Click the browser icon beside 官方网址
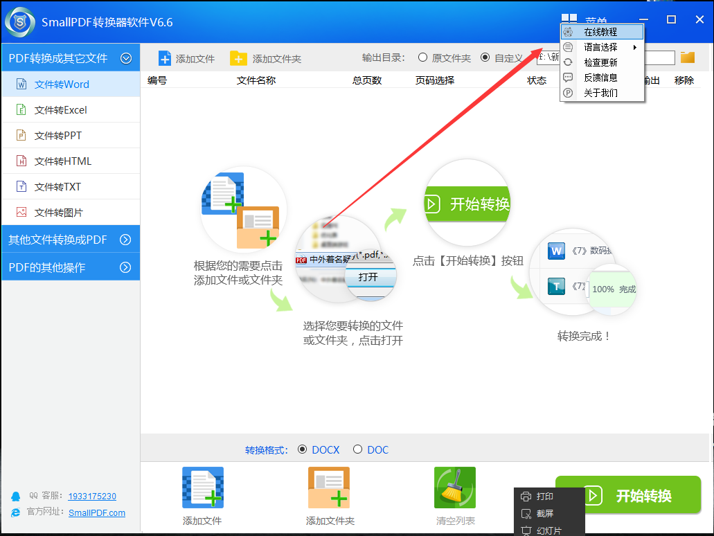The image size is (714, 536). (16, 512)
